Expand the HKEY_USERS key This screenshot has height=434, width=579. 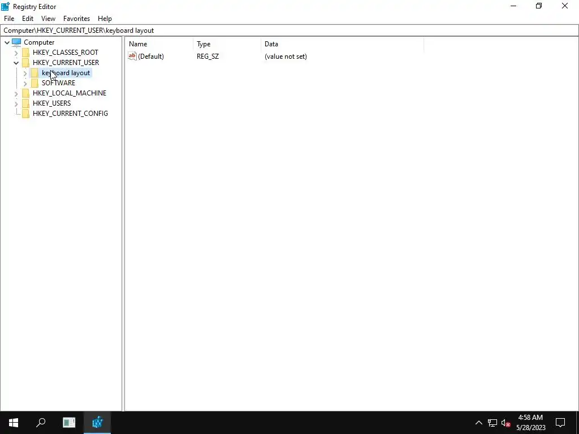16,104
